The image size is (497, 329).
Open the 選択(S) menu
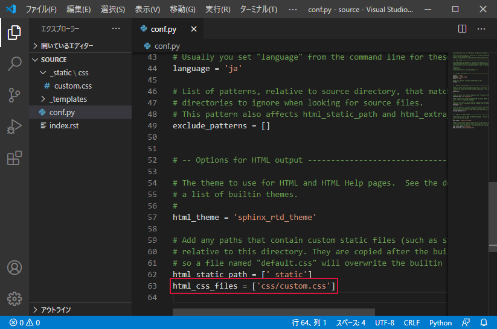pos(113,9)
